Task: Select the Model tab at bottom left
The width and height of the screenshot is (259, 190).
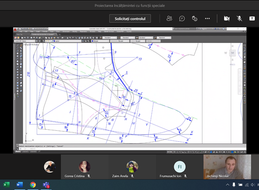Action: [17, 152]
